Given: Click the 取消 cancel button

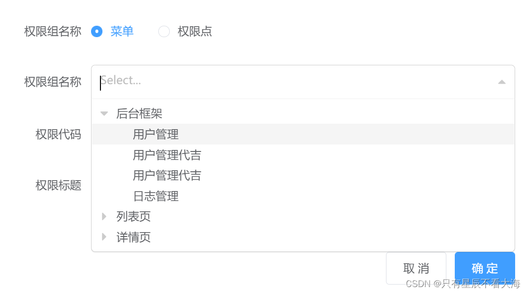Looking at the screenshot, I should point(416,268).
